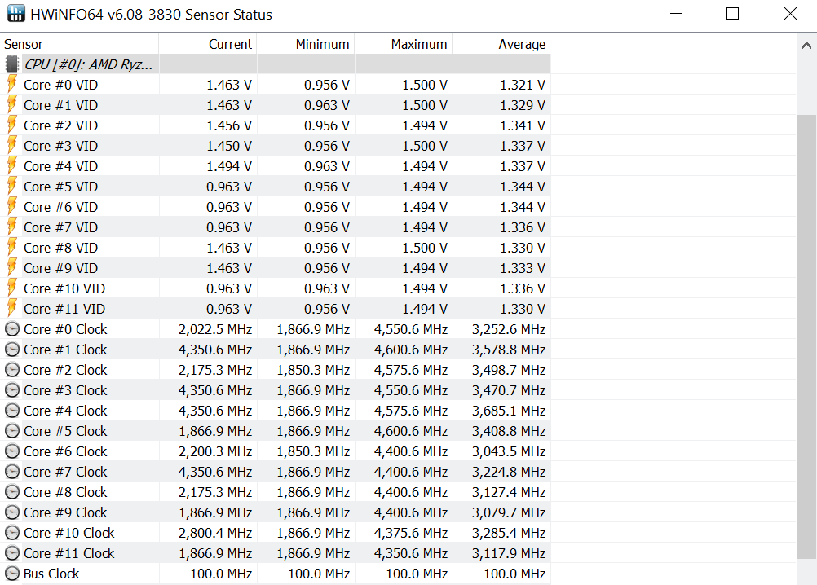
Task: Click the clock icon for Core #6 Clock
Action: click(12, 451)
